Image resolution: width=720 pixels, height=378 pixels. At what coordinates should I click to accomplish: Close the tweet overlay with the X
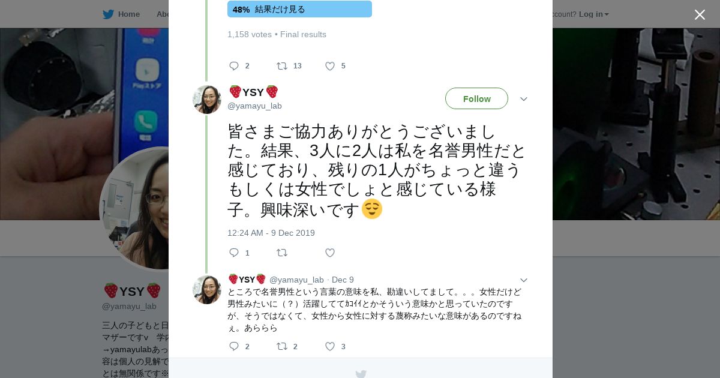coord(700,14)
